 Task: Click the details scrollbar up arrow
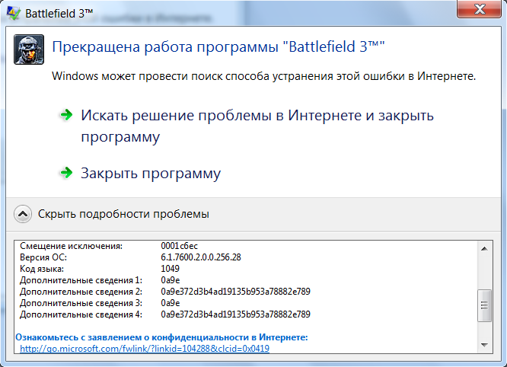484,249
